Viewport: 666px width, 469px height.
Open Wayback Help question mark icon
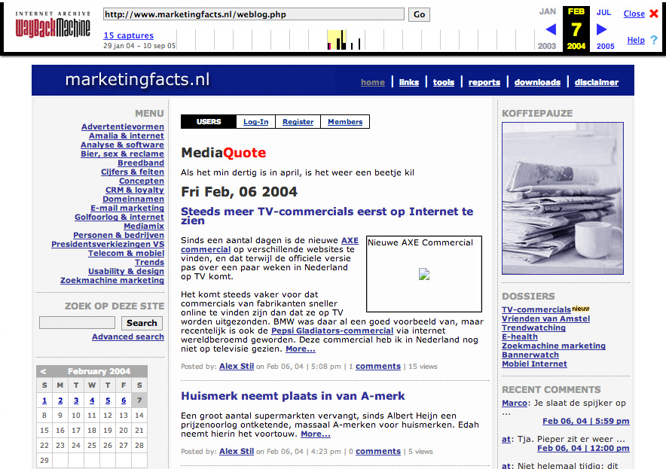point(653,40)
